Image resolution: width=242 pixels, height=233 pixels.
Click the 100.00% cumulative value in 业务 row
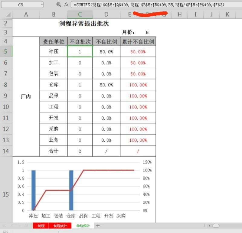point(138,140)
